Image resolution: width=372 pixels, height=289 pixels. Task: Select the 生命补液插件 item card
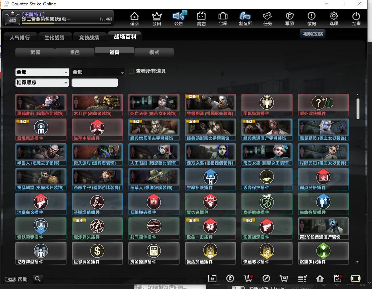[x=210, y=179]
